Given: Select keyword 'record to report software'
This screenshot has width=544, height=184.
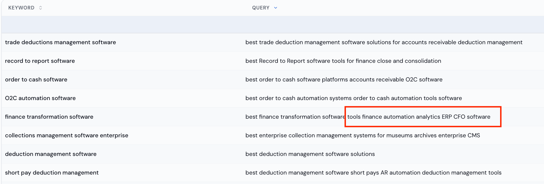Looking at the screenshot, I should click(40, 61).
